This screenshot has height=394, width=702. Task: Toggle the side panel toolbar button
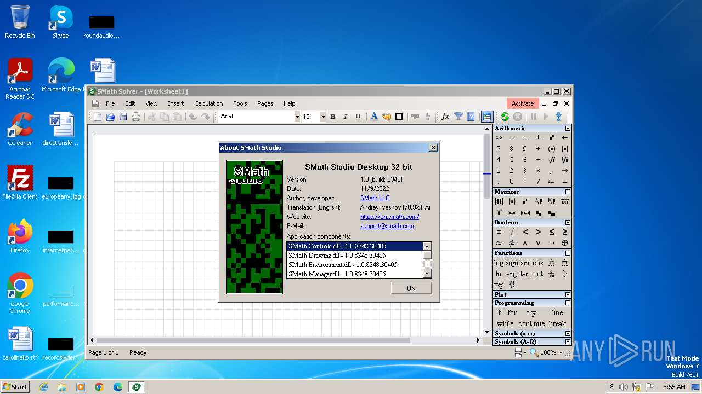[x=486, y=117]
